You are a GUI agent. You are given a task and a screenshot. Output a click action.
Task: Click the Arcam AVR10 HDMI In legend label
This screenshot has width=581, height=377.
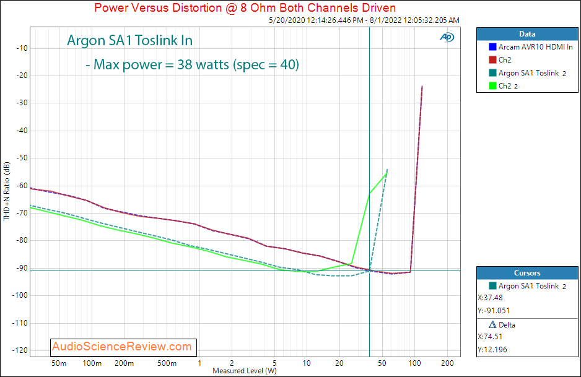pos(535,47)
